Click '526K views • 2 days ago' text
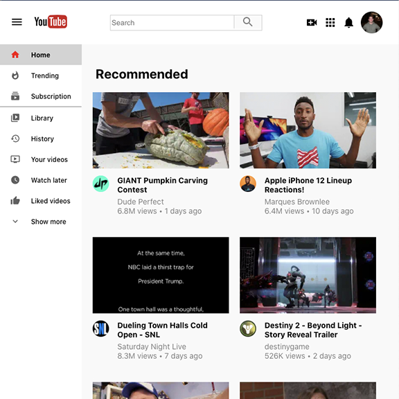 (308, 356)
